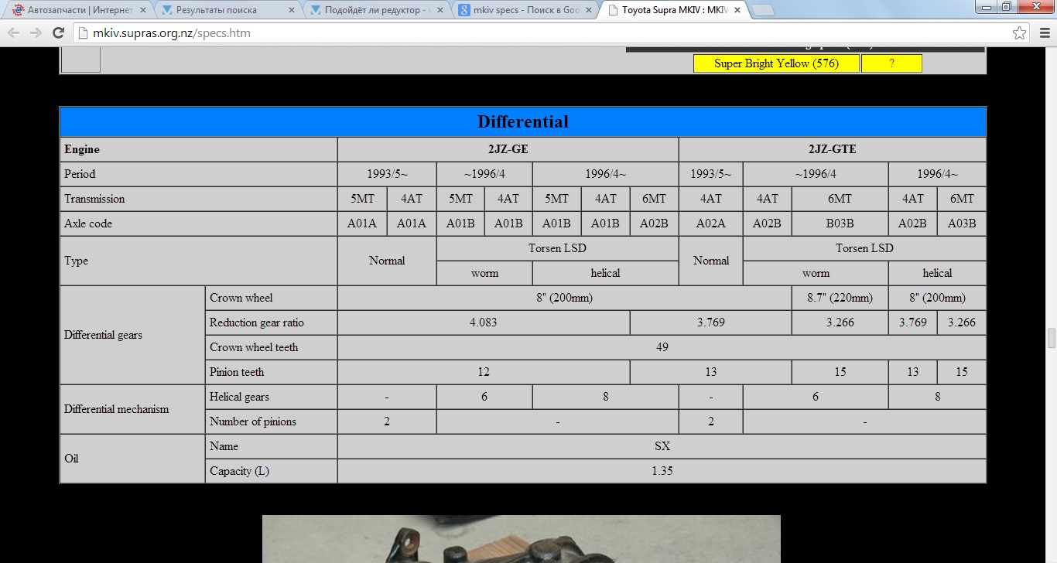Image resolution: width=1057 pixels, height=563 pixels.
Task: Close the Результаты поиска tab
Action: tap(291, 11)
